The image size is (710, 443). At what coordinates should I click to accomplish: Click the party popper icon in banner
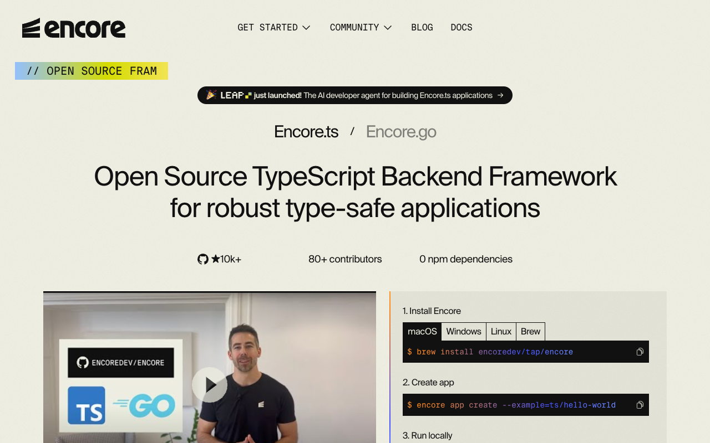(x=211, y=95)
